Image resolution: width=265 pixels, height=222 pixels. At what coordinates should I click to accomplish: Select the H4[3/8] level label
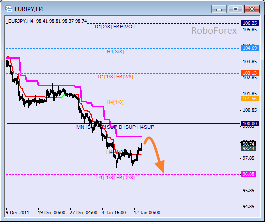pyautogui.click(x=115, y=52)
